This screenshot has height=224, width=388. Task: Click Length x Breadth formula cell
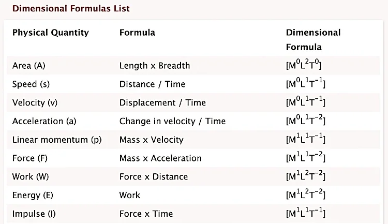point(155,66)
